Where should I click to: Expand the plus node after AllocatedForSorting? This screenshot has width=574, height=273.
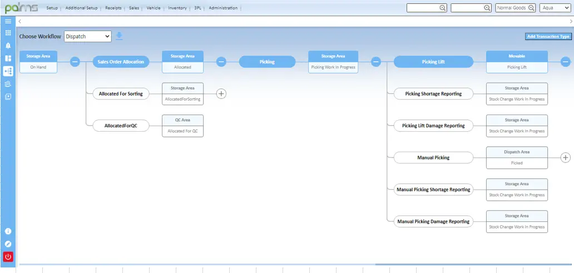click(221, 93)
